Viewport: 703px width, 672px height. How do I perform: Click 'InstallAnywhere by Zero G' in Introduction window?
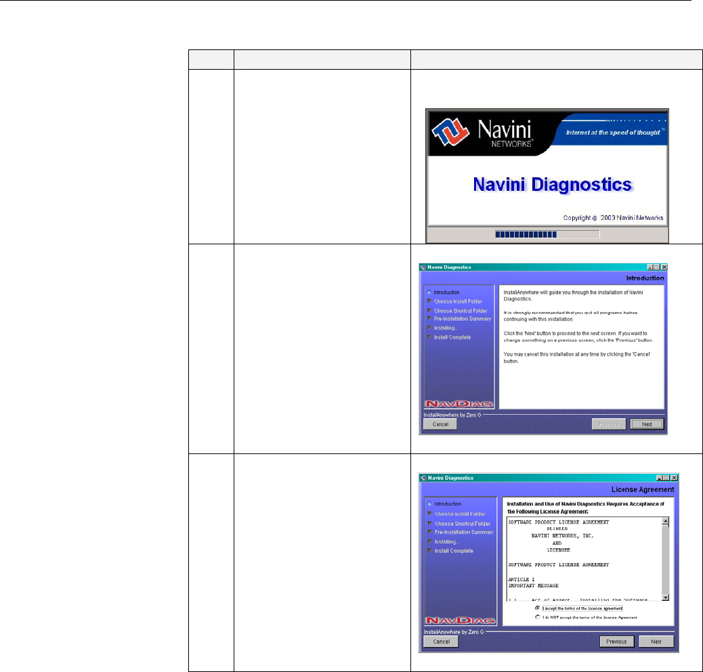point(452,415)
